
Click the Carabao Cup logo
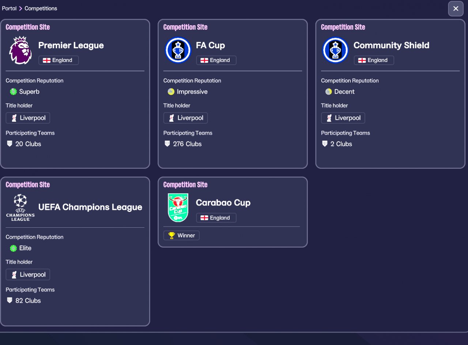tap(178, 208)
